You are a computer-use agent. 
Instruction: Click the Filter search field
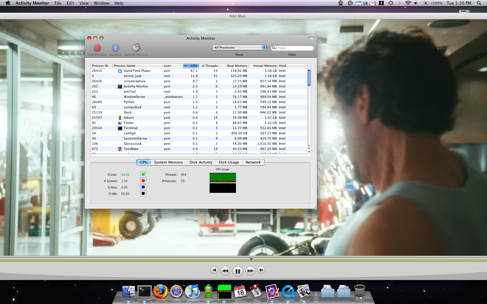(292, 48)
